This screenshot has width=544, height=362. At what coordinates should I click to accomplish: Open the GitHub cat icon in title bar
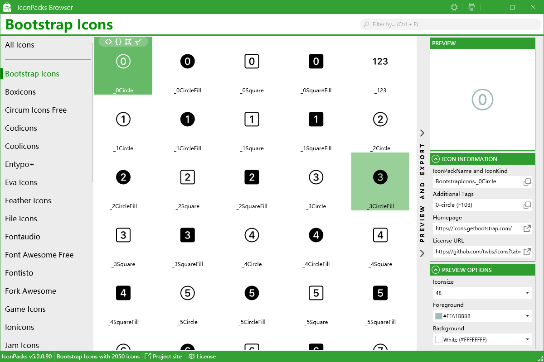coord(472,7)
